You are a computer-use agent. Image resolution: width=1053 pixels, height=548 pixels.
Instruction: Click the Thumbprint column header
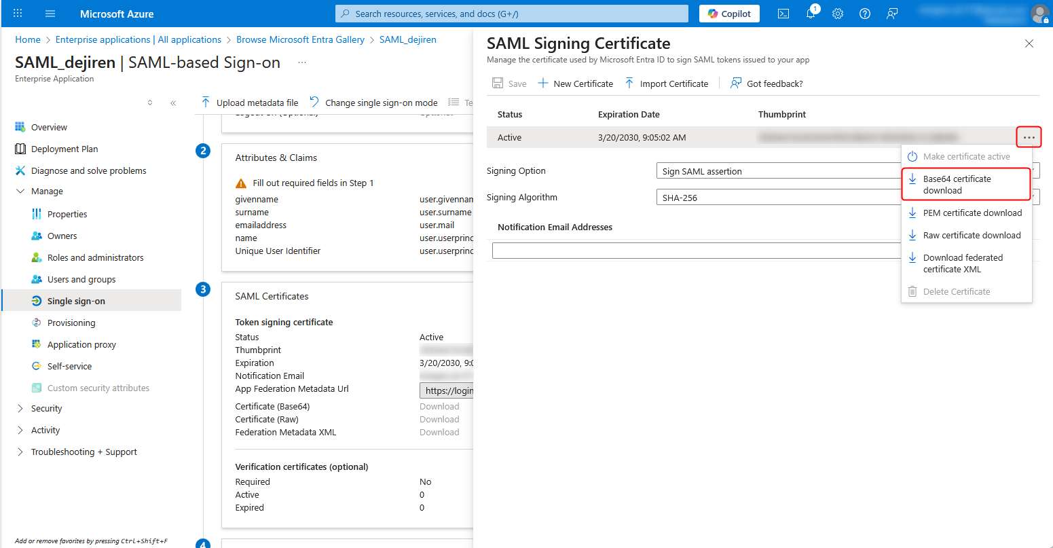point(782,114)
